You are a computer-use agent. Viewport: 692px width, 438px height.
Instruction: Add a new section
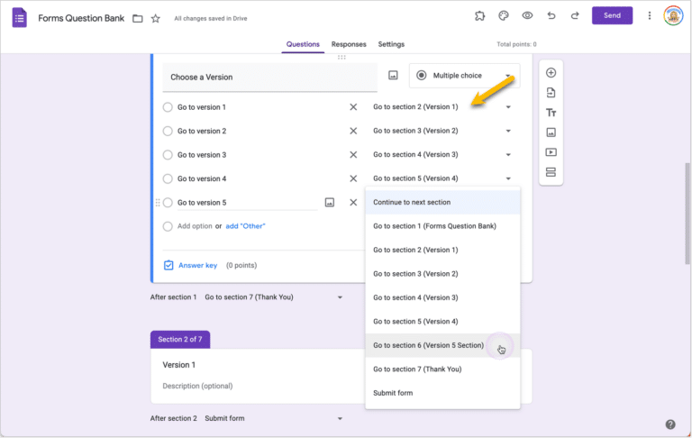(551, 172)
